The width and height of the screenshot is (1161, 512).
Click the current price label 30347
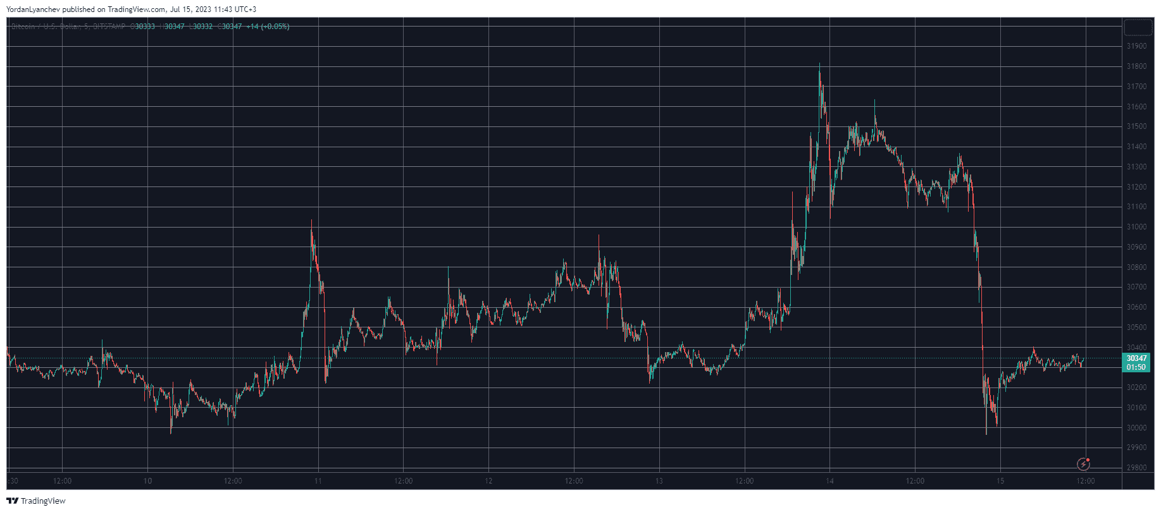(1136, 358)
